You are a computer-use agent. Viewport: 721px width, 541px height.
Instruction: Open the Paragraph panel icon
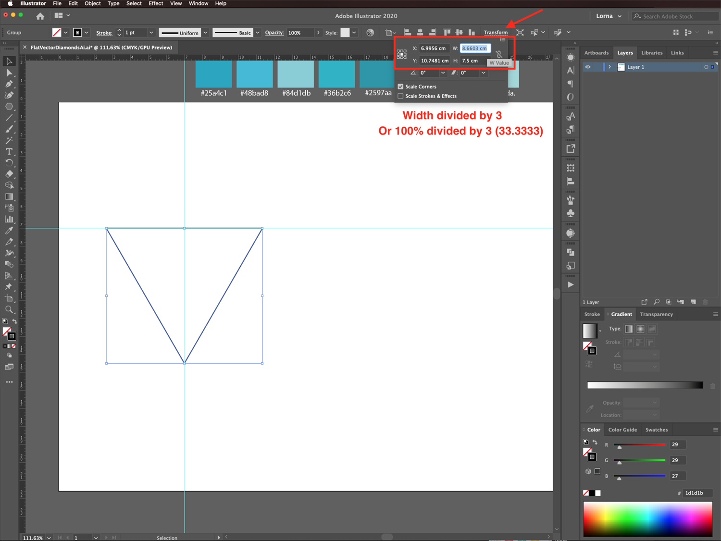coord(571,84)
